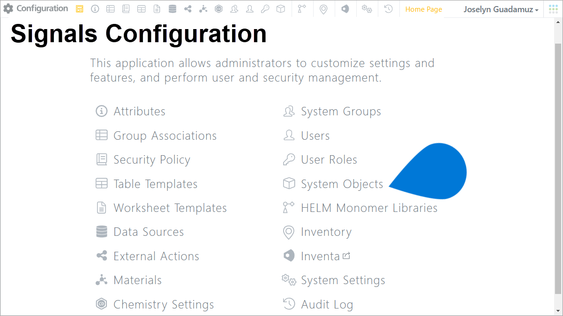This screenshot has width=563, height=316.
Task: Click the System Groups icon in the top toolbar
Action: [234, 9]
